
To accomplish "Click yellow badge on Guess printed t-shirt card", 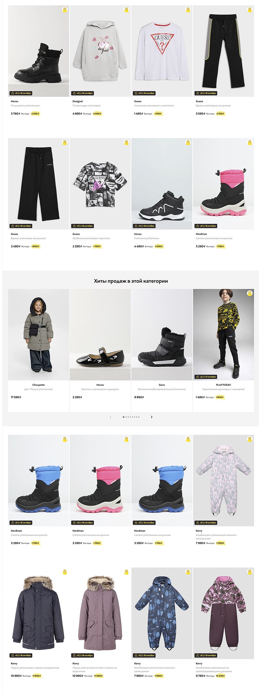I will click(x=126, y=142).
